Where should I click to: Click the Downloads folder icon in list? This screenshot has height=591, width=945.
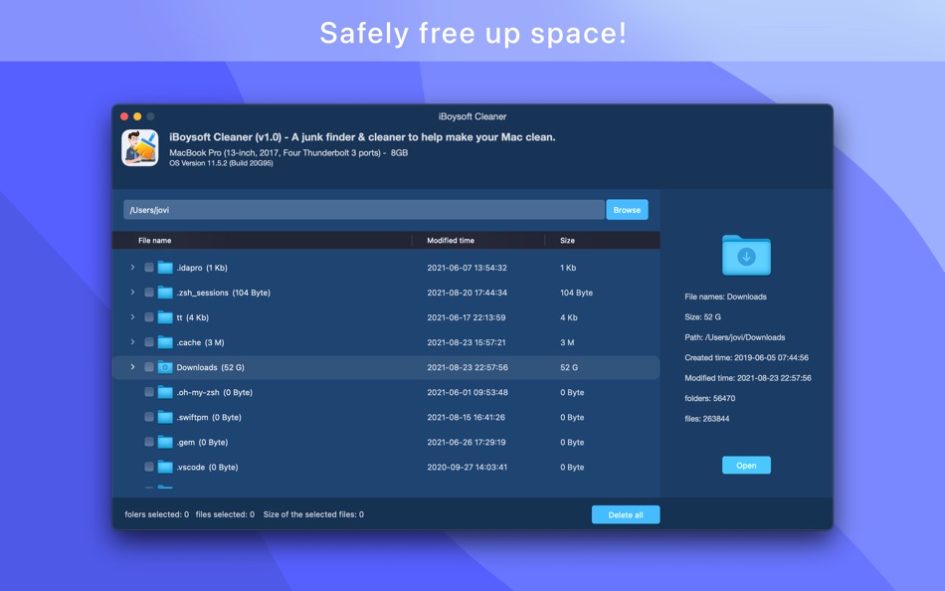[x=165, y=367]
